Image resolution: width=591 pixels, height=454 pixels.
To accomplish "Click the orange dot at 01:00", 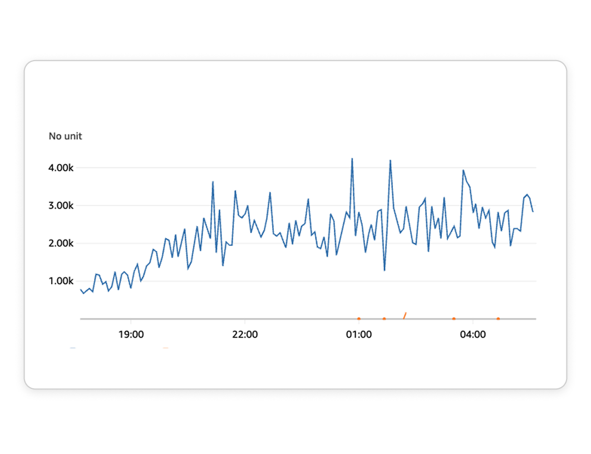I will click(359, 319).
